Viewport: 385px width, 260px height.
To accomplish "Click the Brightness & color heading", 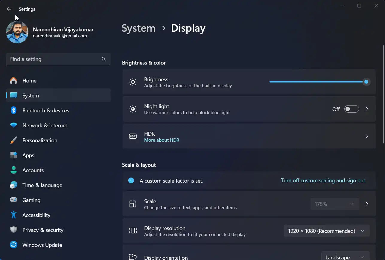I will 144,63.
